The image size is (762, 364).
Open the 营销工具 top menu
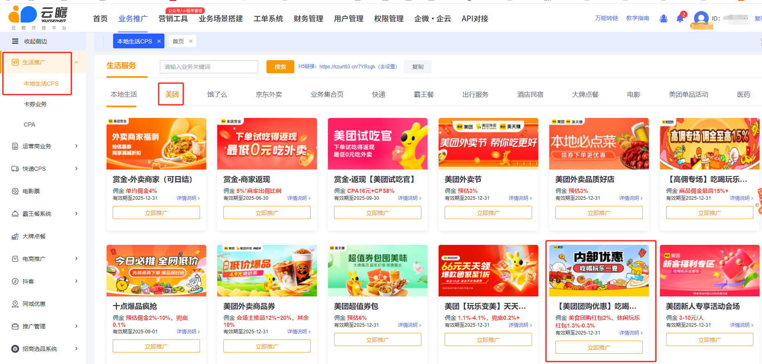173,18
